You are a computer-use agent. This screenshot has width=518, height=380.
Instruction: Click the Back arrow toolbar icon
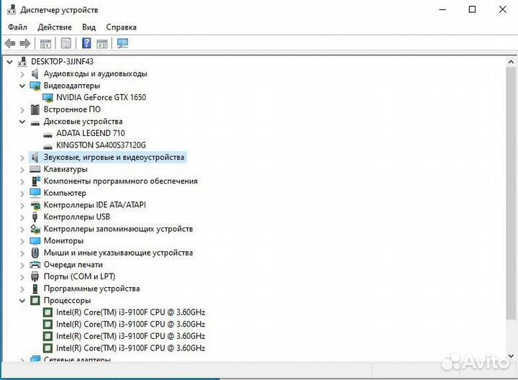(x=10, y=43)
